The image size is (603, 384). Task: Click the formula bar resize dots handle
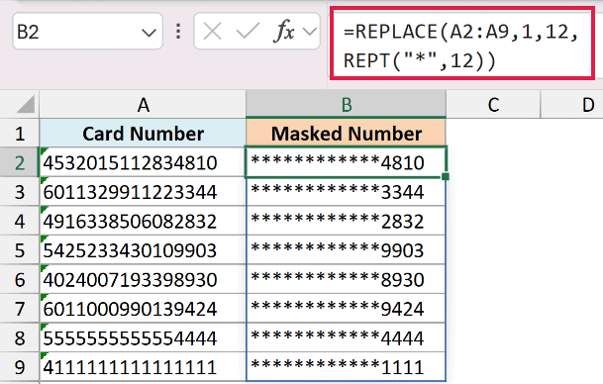[x=178, y=31]
